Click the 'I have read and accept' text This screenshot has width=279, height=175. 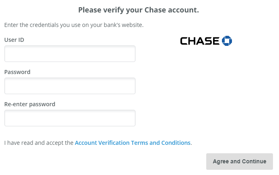coord(39,143)
